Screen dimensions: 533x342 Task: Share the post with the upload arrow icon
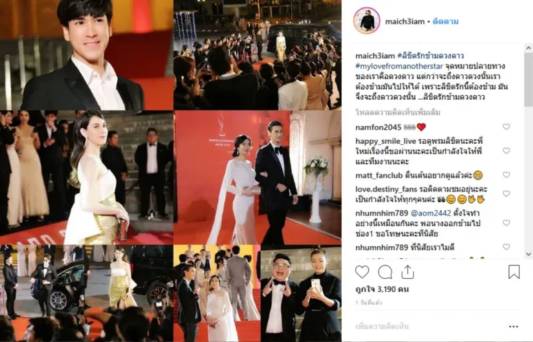pyautogui.click(x=407, y=272)
